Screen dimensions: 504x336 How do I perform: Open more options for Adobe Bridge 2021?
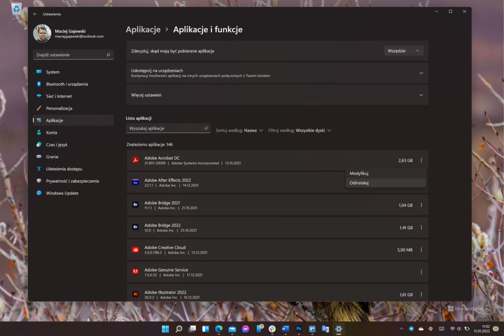421,205
